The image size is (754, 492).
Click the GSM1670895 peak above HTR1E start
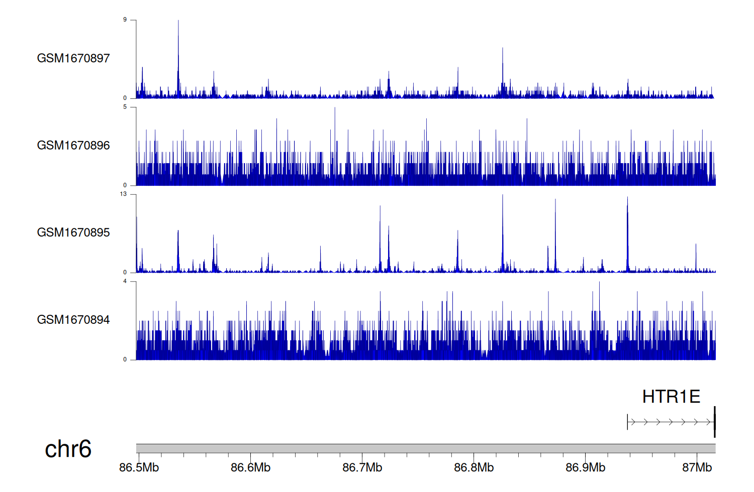click(627, 233)
